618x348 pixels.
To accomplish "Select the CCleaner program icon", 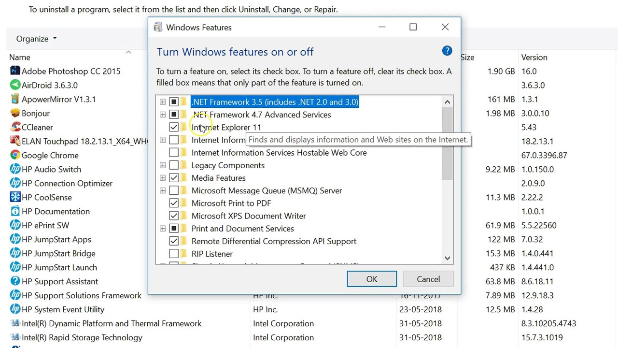I will pos(15,127).
